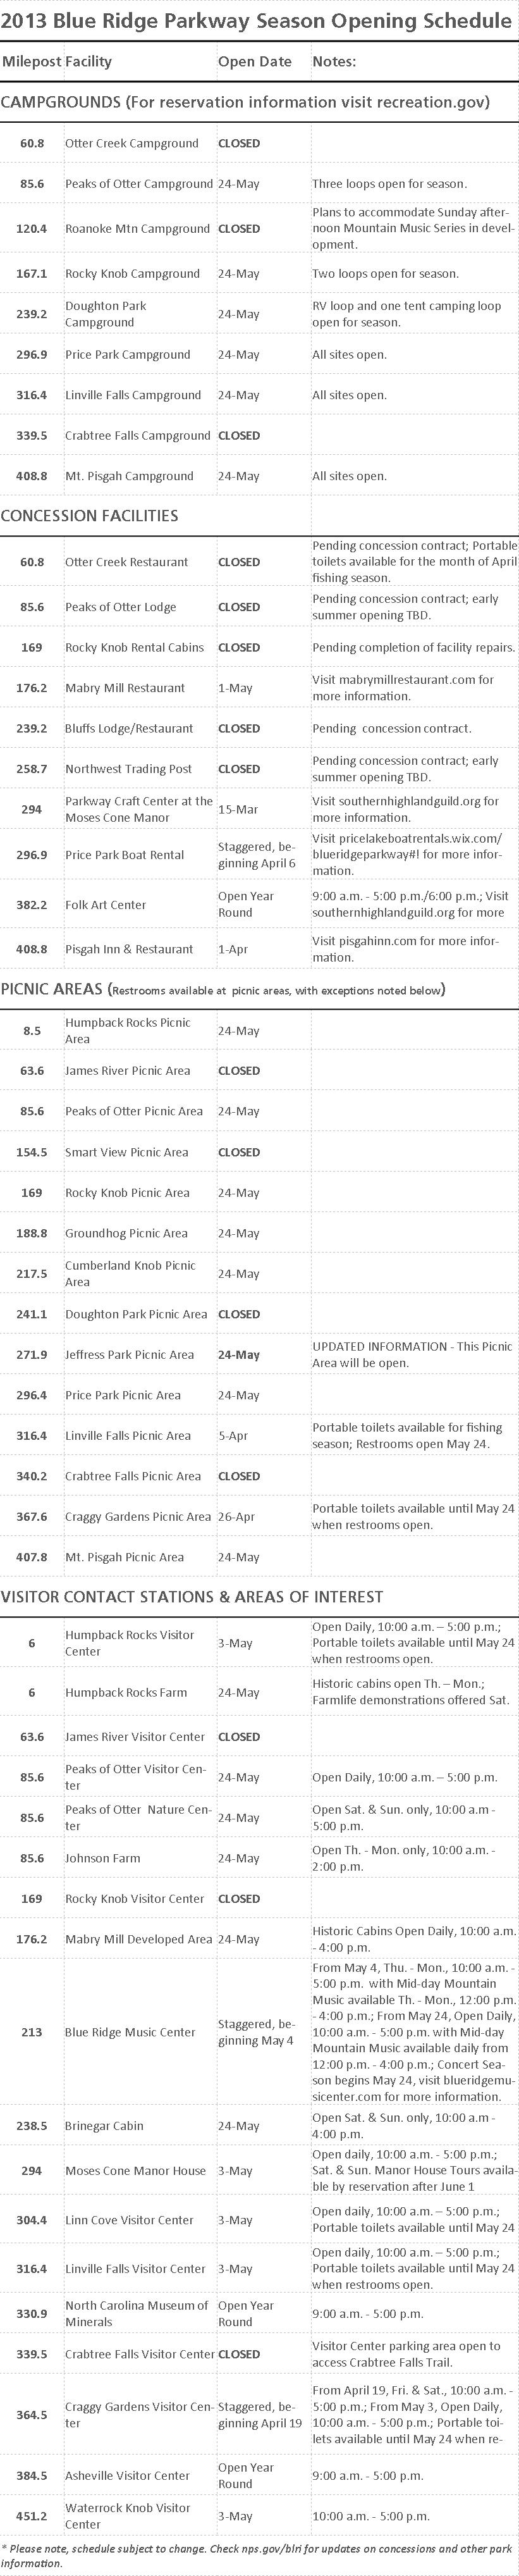Select the Price Park Boat Rental row
Screen dimensions: 519x2576
point(259,855)
